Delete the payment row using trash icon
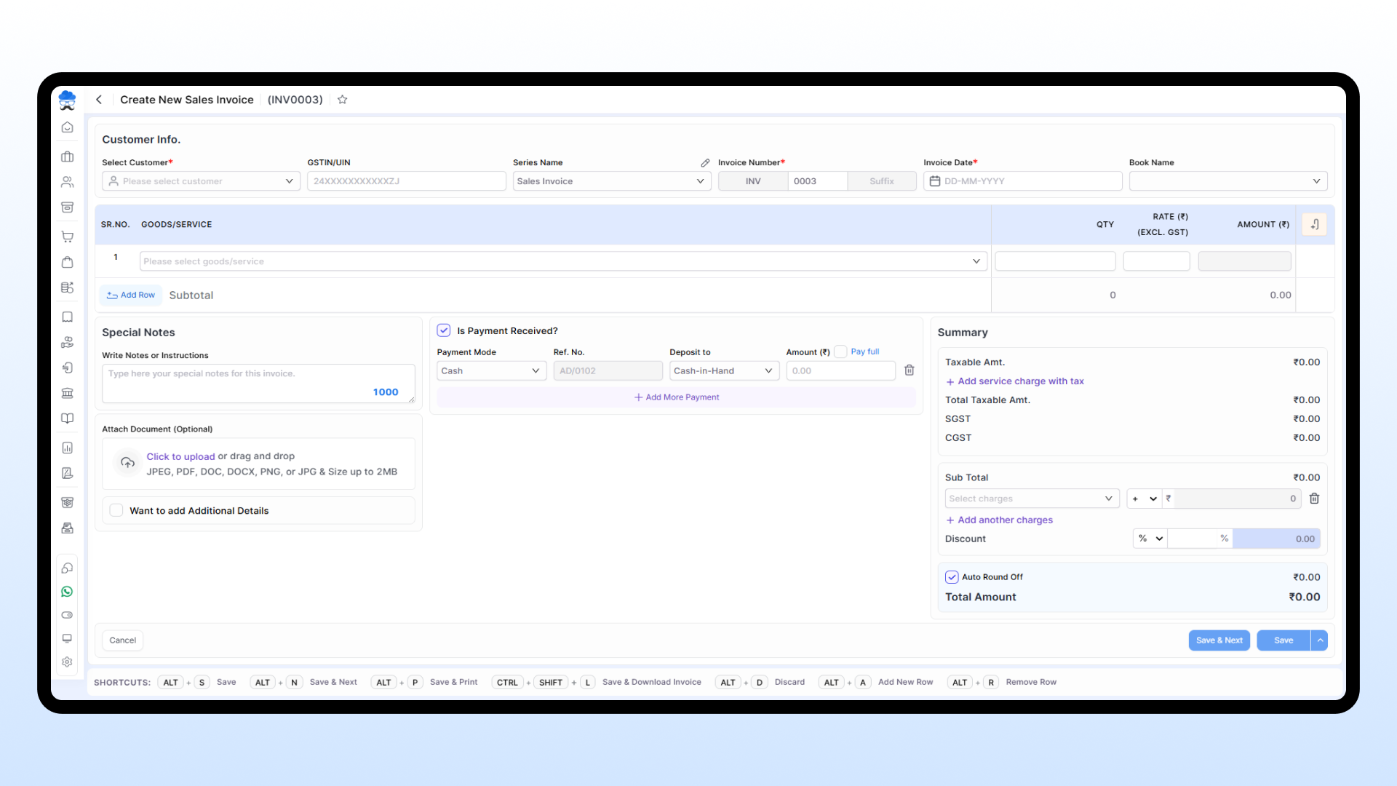 click(909, 370)
